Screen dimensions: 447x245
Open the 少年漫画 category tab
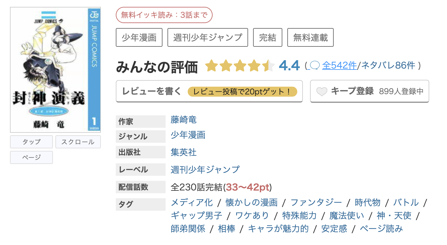point(139,37)
